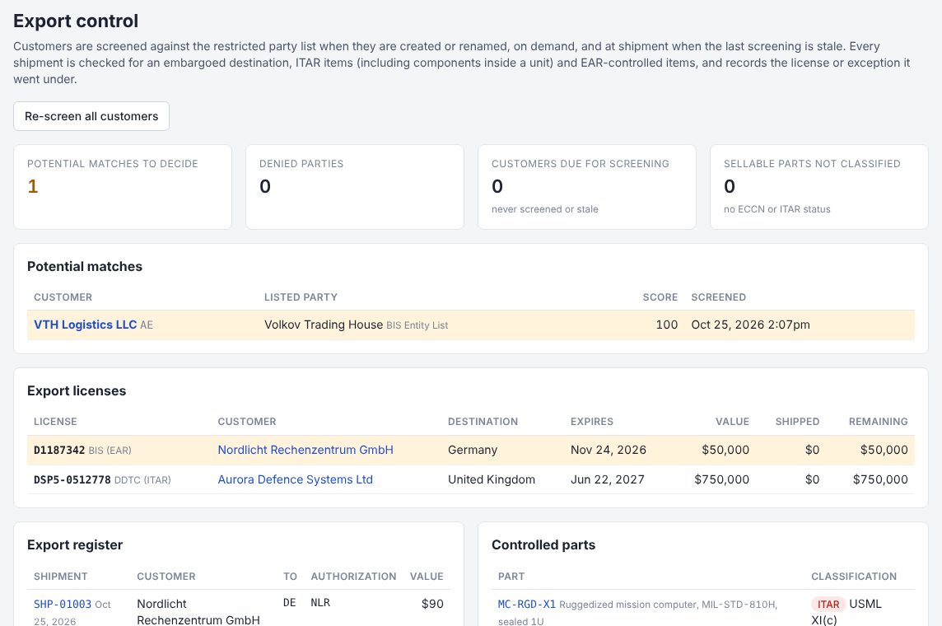Image resolution: width=942 pixels, height=626 pixels.
Task: Click the Export licenses section heading
Action: [77, 390]
